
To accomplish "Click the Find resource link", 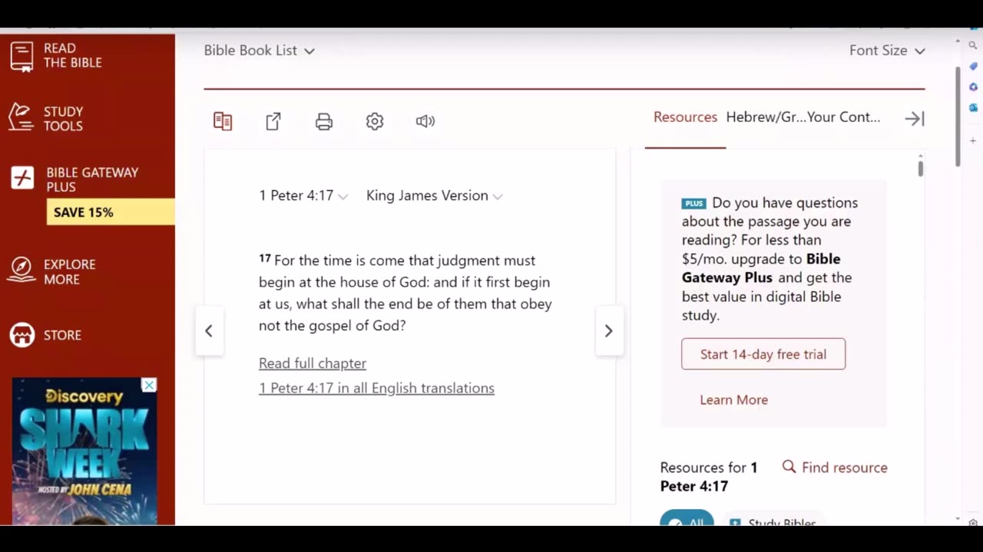I will 844,468.
